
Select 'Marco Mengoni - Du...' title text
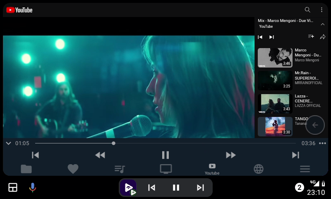pos(308,53)
